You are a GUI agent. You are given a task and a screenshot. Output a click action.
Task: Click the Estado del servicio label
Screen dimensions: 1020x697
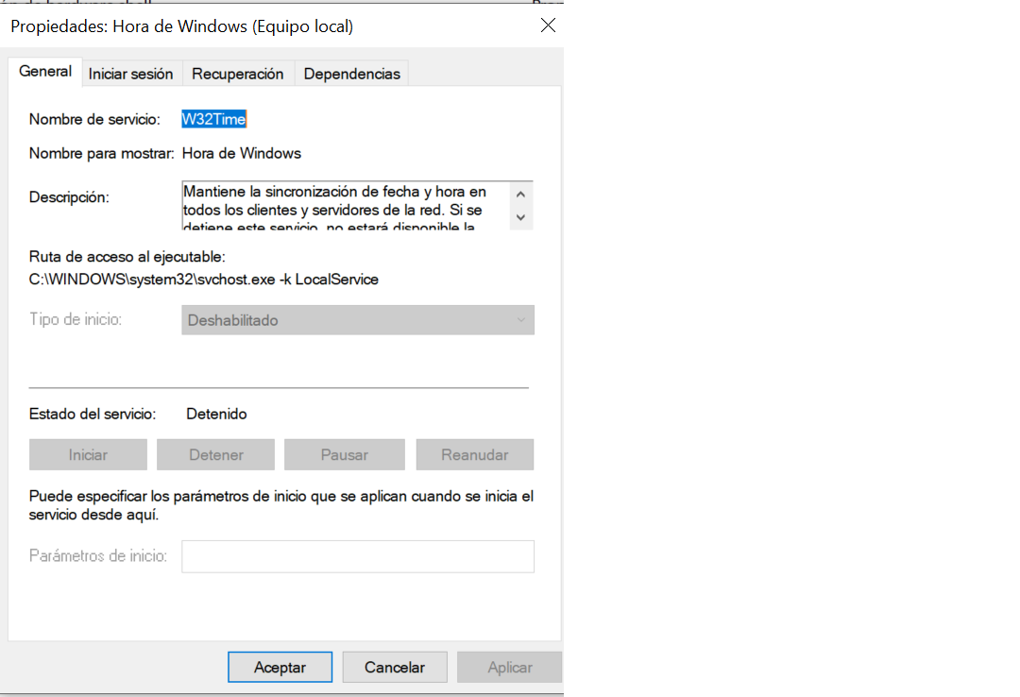click(93, 414)
